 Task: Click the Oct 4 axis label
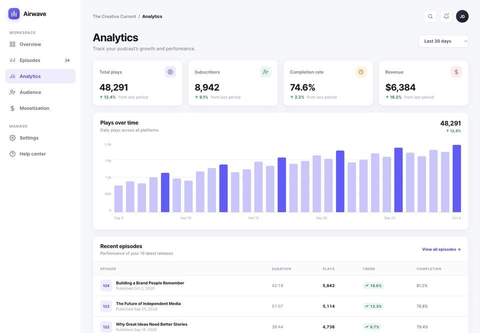(456, 218)
